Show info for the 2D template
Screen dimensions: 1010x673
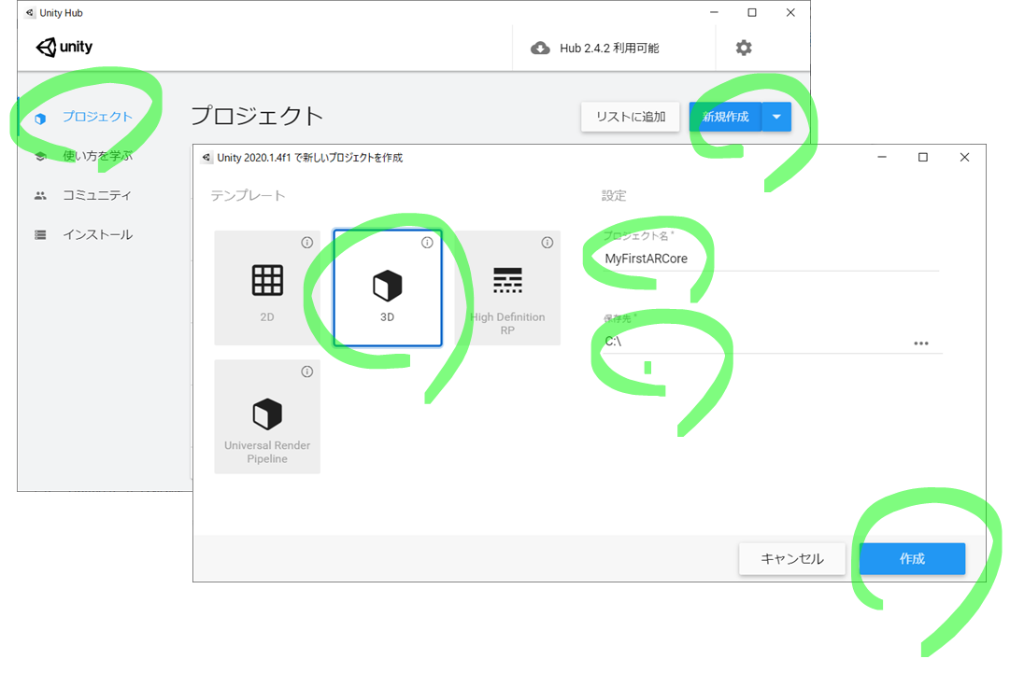[306, 243]
